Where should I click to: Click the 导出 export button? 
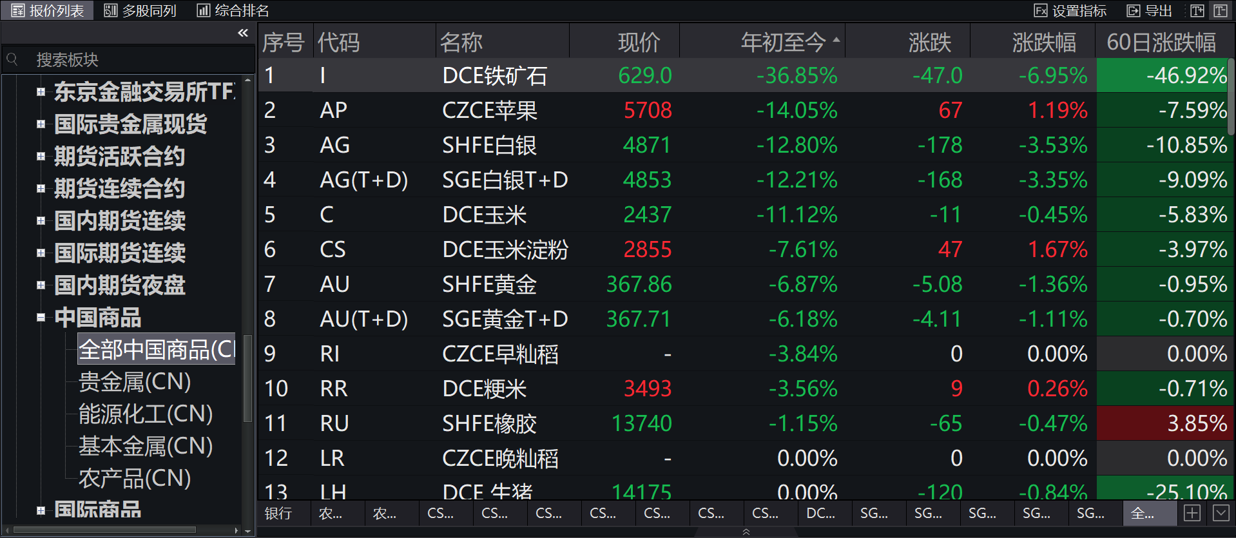click(1150, 10)
